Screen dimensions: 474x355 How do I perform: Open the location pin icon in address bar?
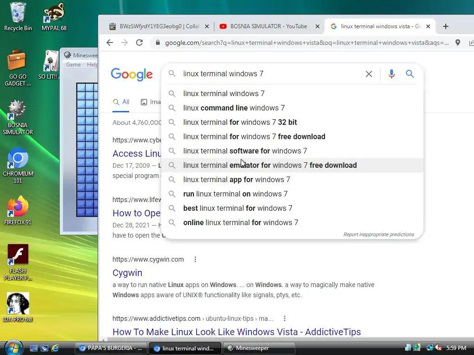(458, 43)
